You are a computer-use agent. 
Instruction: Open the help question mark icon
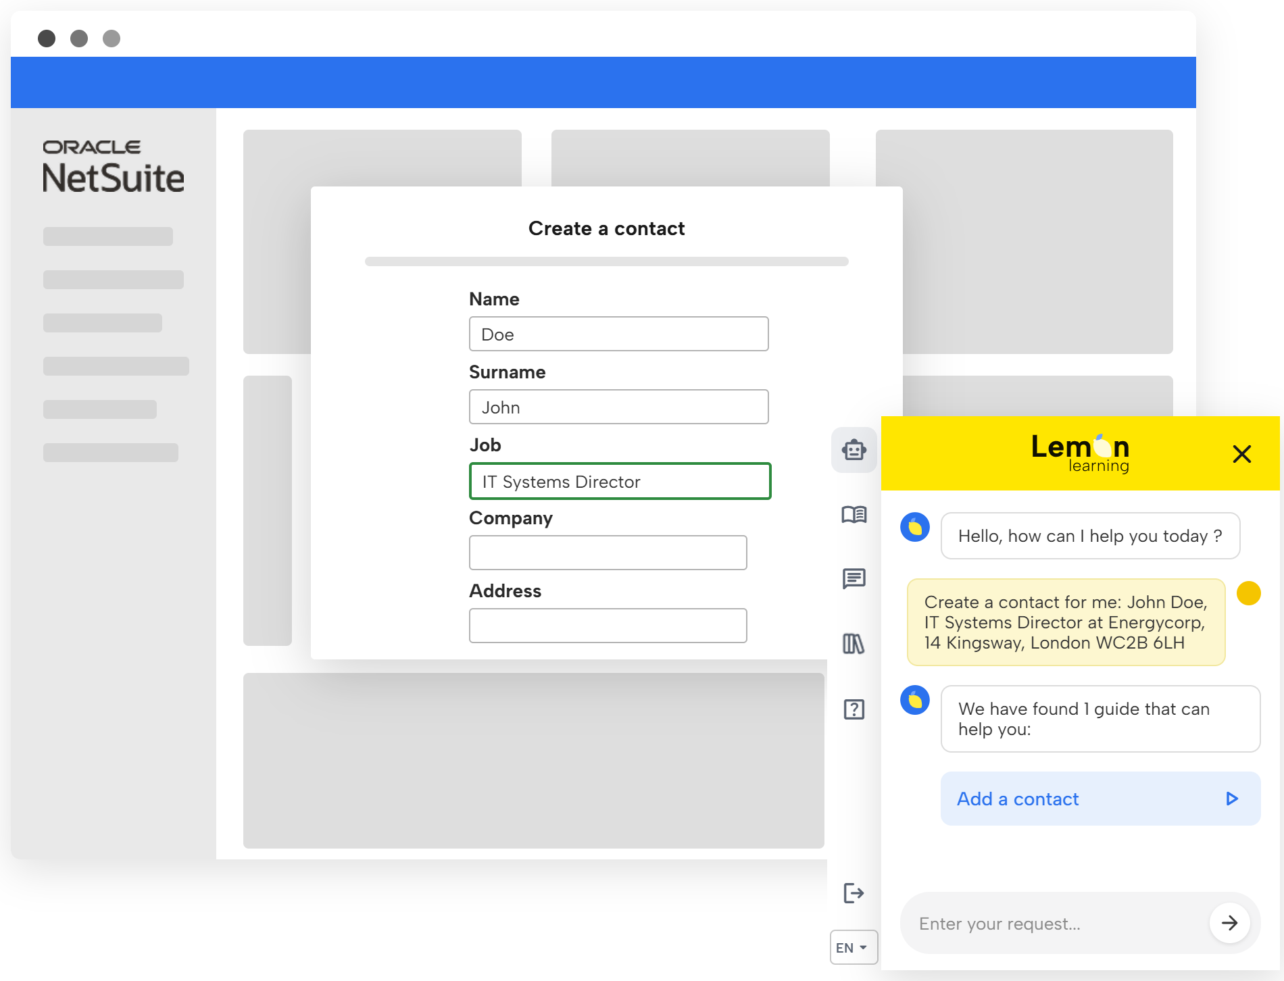[x=854, y=709]
